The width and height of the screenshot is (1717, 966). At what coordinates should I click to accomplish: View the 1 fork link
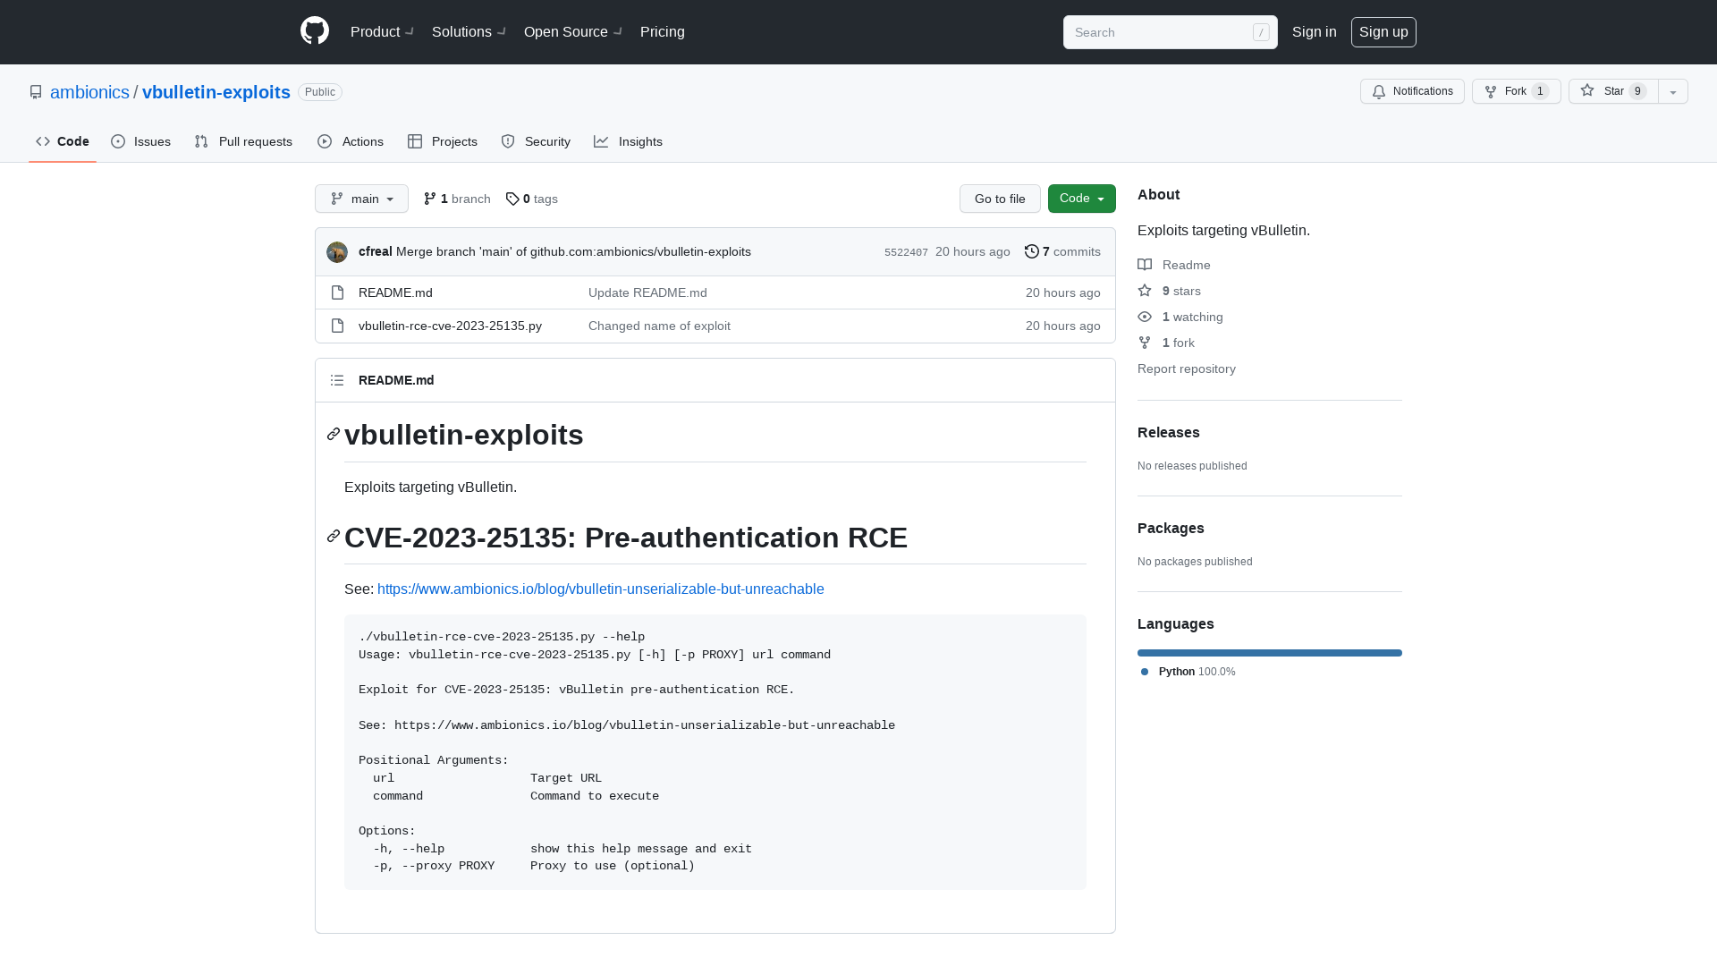(x=1166, y=343)
